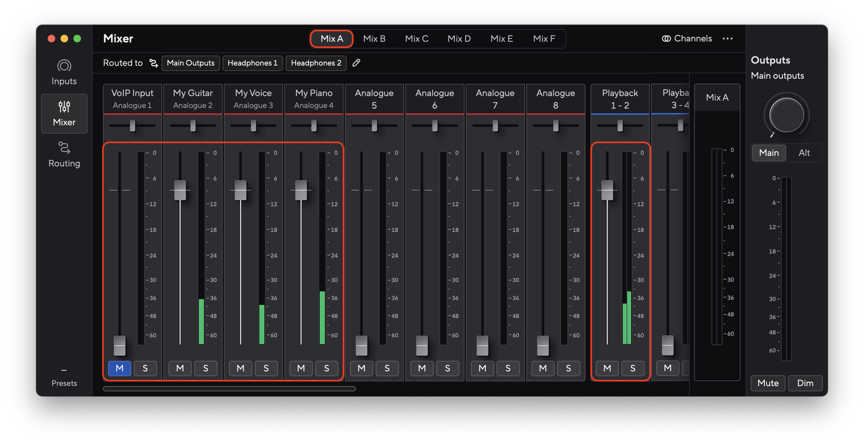
Task: Click the Playback 1 - 2 volume fader handle
Action: (607, 190)
